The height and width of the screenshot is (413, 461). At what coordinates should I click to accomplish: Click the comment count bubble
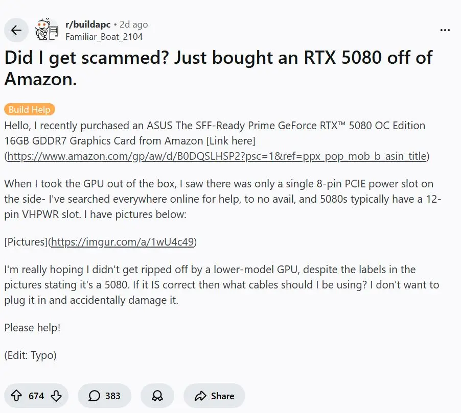[x=95, y=396]
